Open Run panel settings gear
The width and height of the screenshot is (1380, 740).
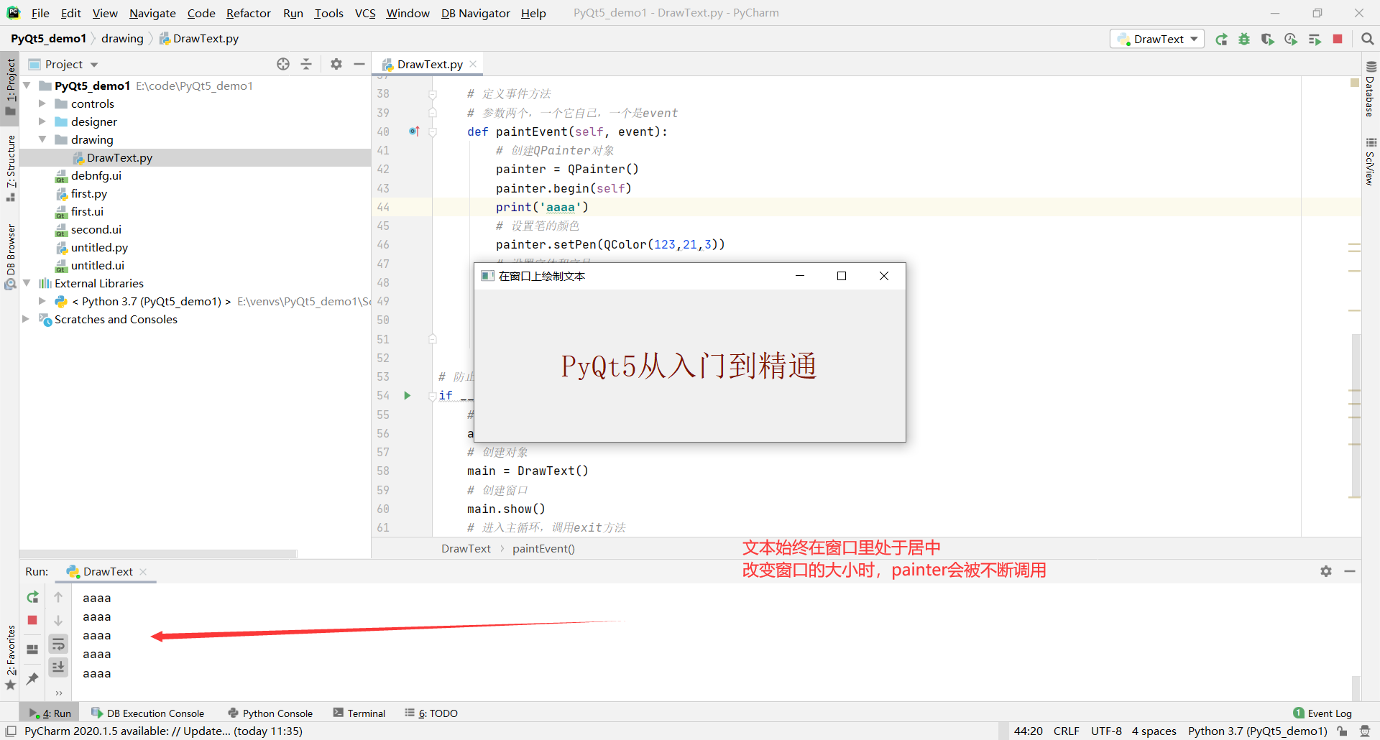pyautogui.click(x=1326, y=571)
